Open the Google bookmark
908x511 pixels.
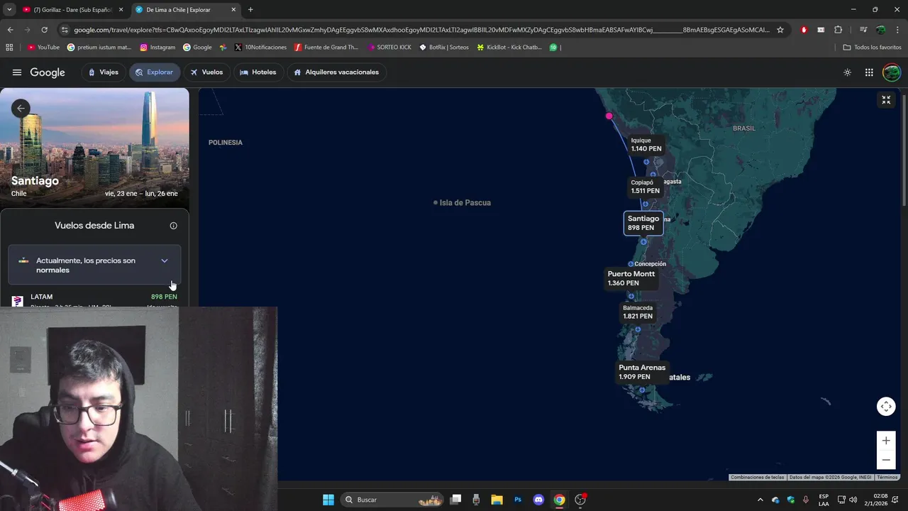(x=198, y=48)
